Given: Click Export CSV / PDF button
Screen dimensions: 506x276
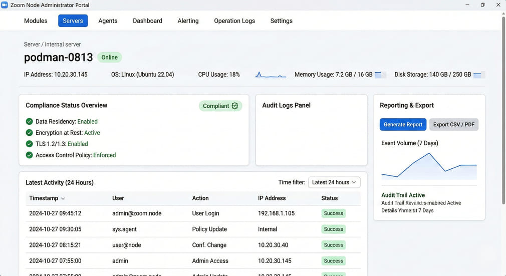Looking at the screenshot, I should pyautogui.click(x=454, y=125).
